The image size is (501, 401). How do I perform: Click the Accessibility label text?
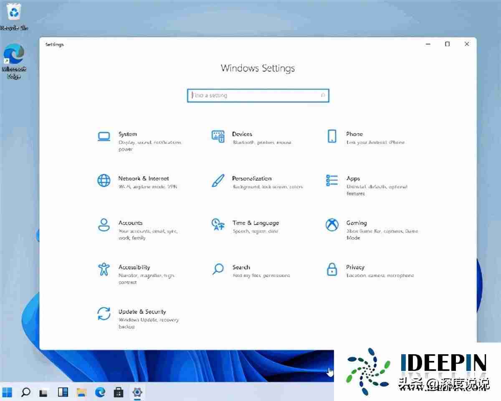pyautogui.click(x=134, y=267)
